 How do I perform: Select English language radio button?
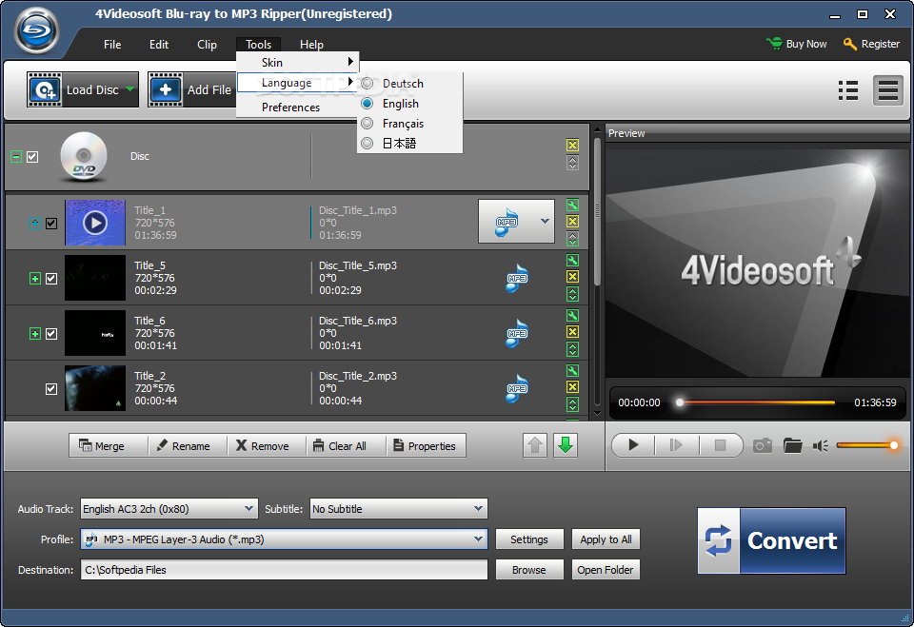click(368, 103)
